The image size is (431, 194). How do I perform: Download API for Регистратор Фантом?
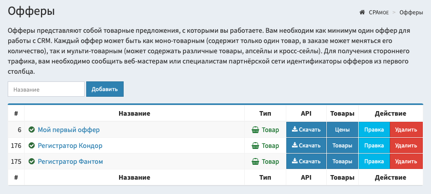tap(306, 162)
